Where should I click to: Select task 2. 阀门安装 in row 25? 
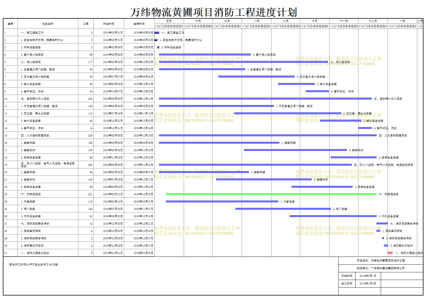28,209
